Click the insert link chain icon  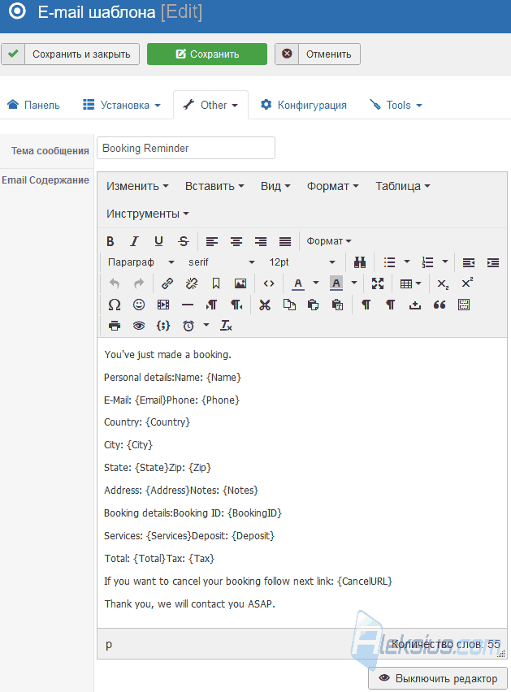[x=167, y=283]
